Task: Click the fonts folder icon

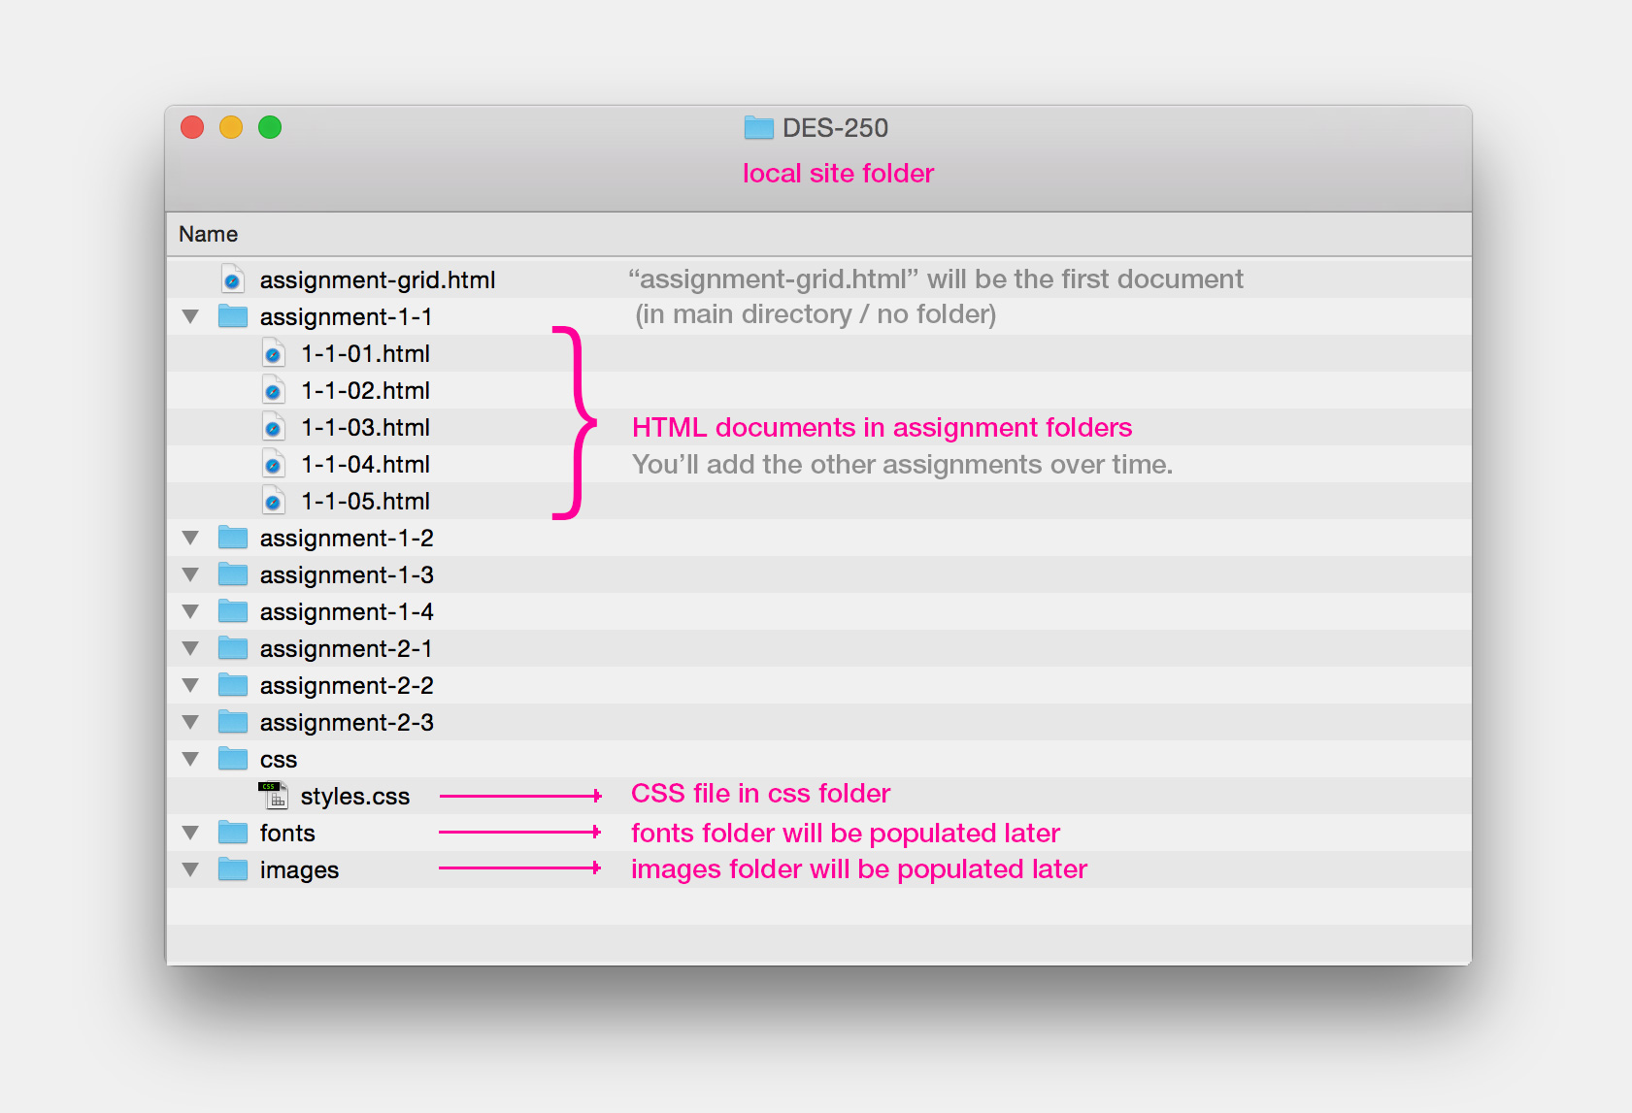Action: click(233, 833)
